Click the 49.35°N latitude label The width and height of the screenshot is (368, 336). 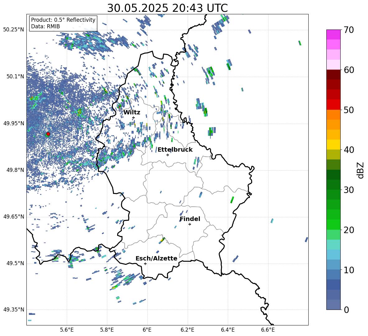pyautogui.click(x=14, y=310)
